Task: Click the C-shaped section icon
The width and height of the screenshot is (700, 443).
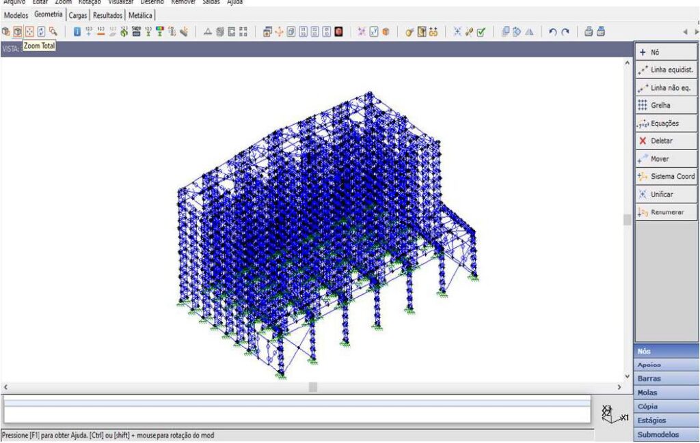Action: pos(232,31)
